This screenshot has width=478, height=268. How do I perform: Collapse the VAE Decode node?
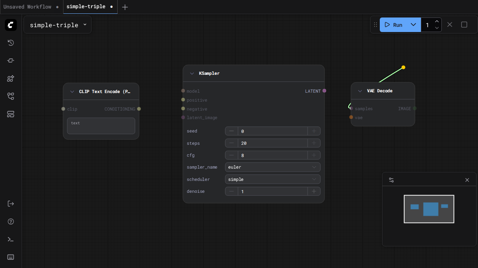360,91
